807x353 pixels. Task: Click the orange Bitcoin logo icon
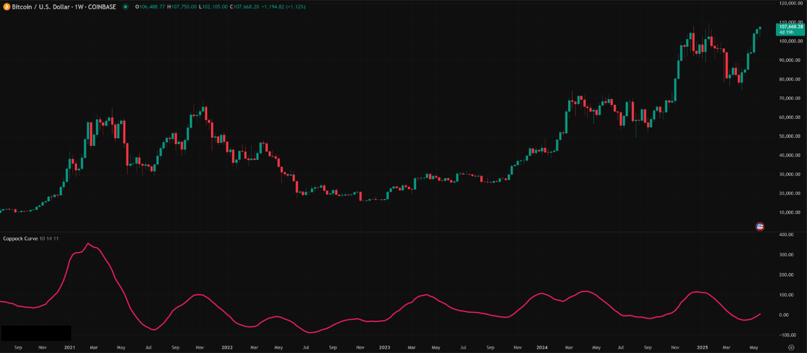point(6,6)
